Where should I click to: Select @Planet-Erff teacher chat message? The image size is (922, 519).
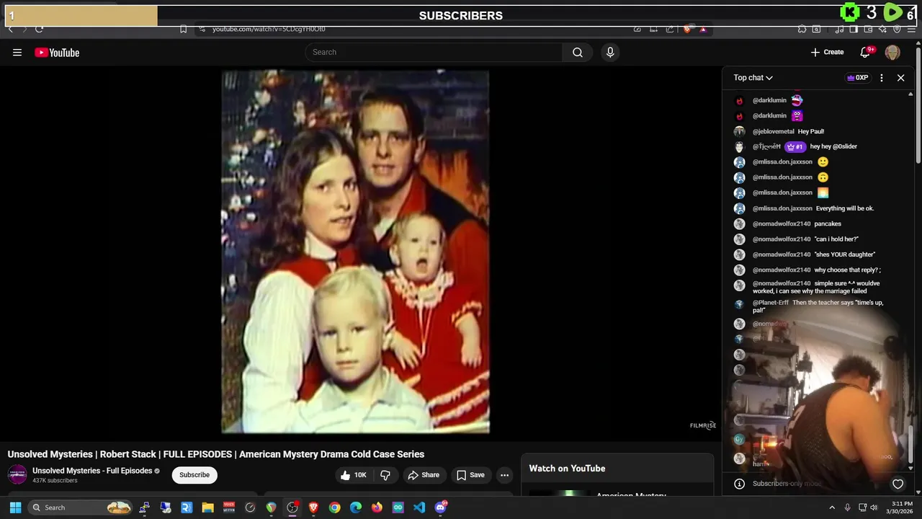[x=818, y=306]
